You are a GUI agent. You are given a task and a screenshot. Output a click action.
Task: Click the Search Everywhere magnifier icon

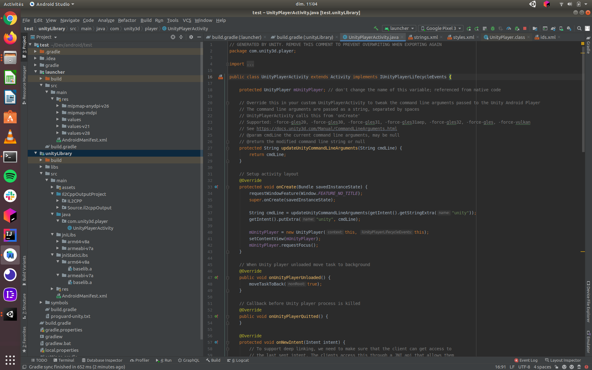coord(579,28)
